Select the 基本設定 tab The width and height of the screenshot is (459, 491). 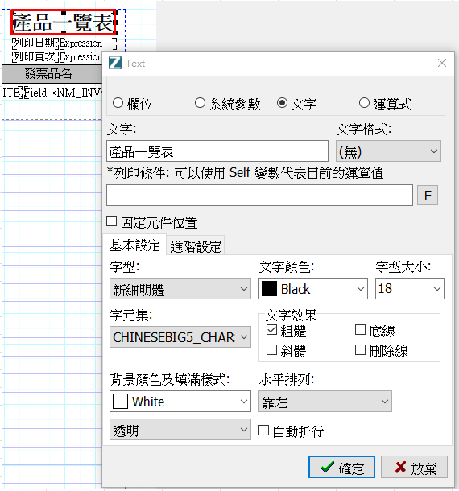[134, 245]
